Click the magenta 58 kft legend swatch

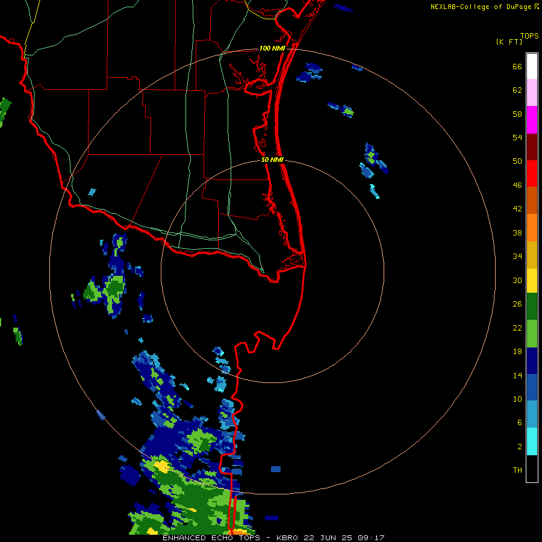click(x=532, y=120)
